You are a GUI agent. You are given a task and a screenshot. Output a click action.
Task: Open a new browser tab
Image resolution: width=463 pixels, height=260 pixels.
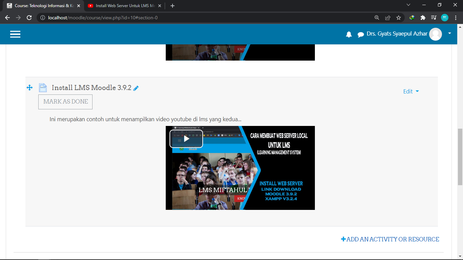click(x=173, y=6)
